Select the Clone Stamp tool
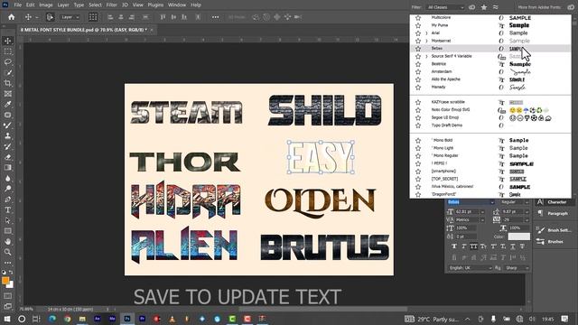 pos(8,136)
